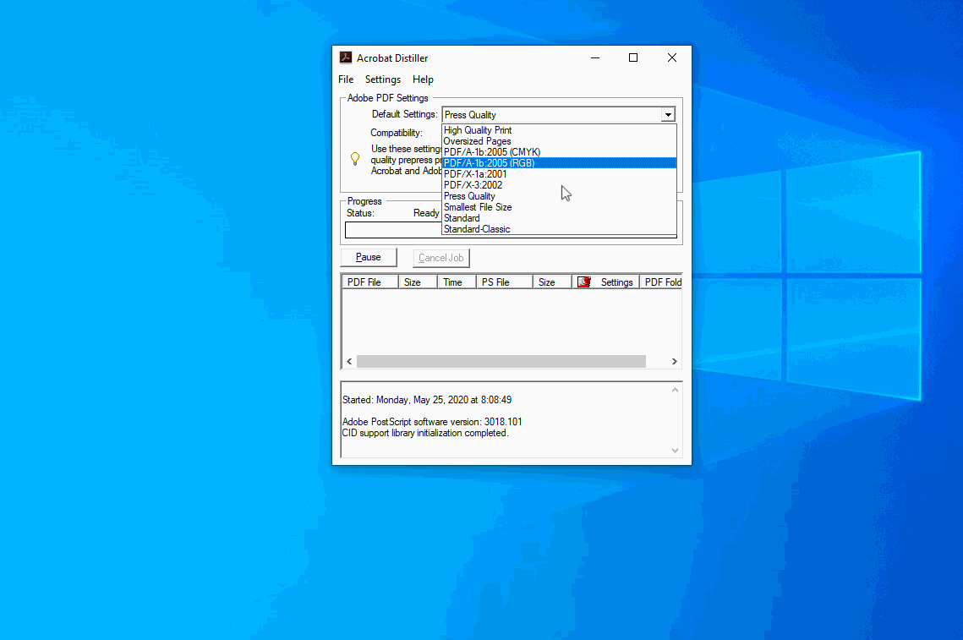Select PDF/A-1b:2005 (RGB) option
Image resolution: width=963 pixels, height=640 pixels.
(559, 163)
